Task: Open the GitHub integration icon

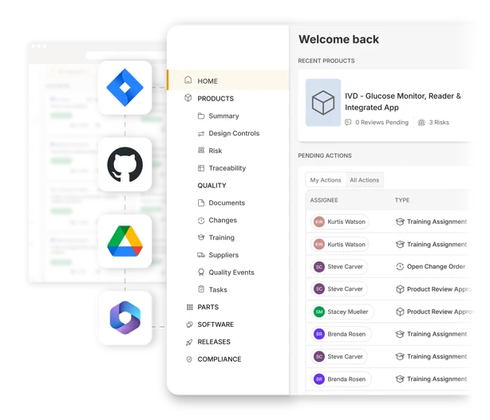Action: 125,164
